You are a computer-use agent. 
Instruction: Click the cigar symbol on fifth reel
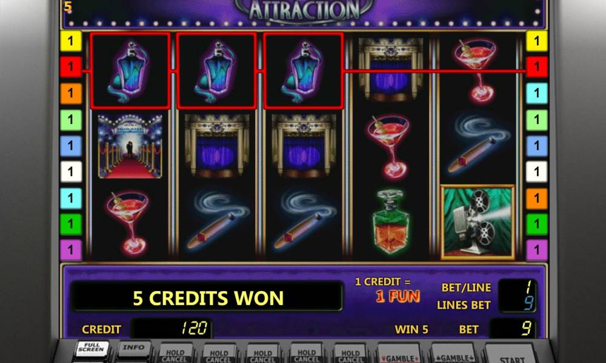tap(479, 143)
